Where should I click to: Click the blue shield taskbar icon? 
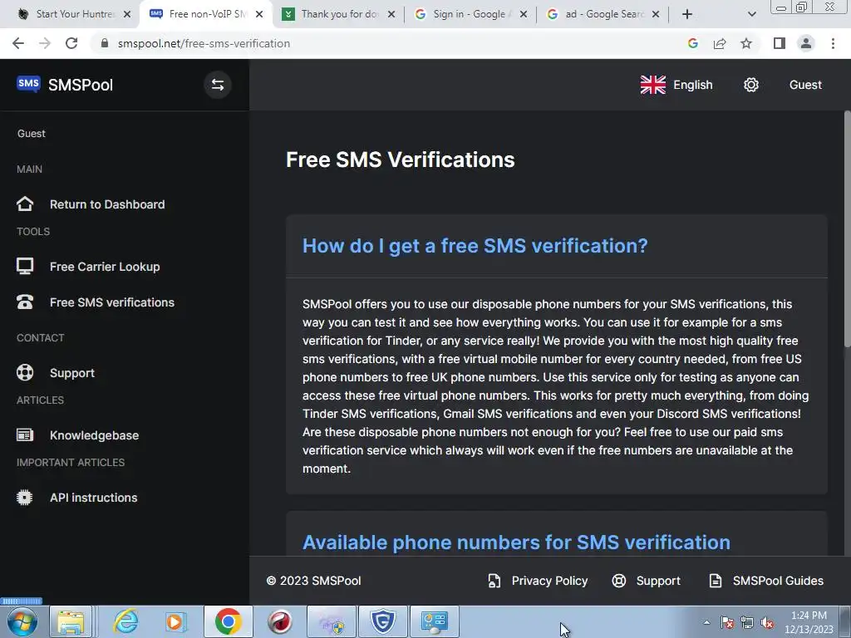382,621
